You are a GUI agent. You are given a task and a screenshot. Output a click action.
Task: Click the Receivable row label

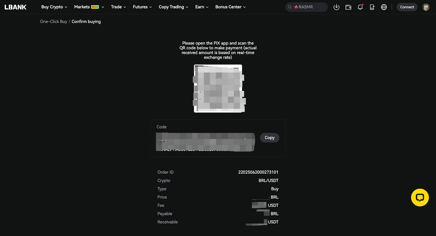[x=168, y=222]
